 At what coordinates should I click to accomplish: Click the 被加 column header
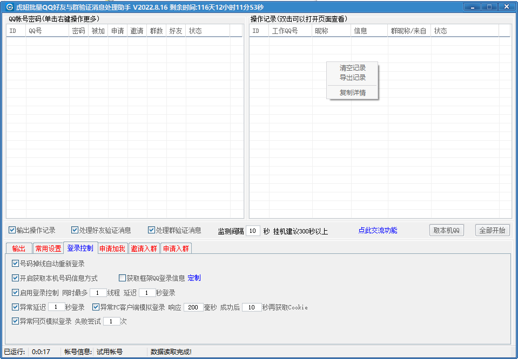coord(98,31)
